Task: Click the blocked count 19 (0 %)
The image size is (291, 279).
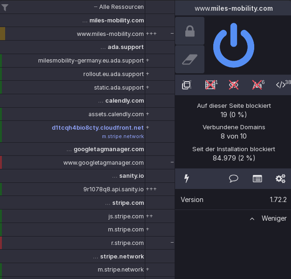Action: point(234,115)
